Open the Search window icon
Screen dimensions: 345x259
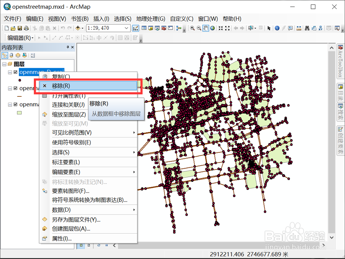coord(157,28)
